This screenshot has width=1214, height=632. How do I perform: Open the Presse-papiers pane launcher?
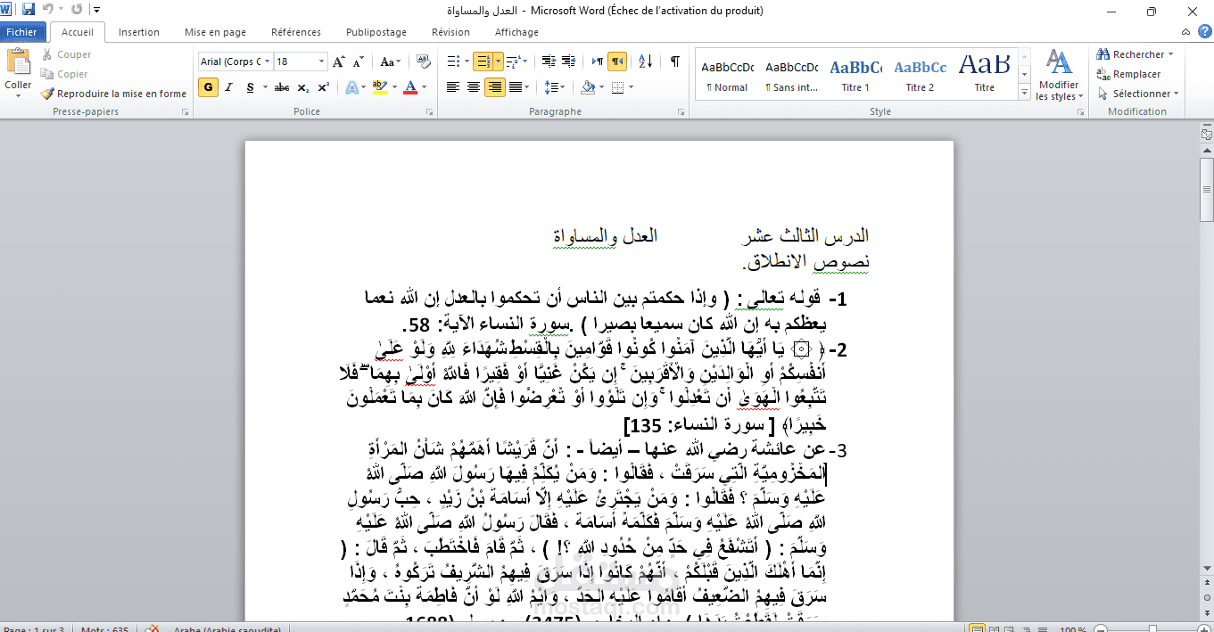(185, 112)
